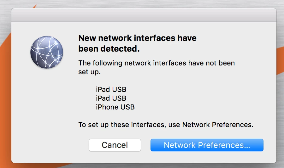Click the empty gap between Cancel and Network Preferences
This screenshot has width=284, height=168.
145,145
